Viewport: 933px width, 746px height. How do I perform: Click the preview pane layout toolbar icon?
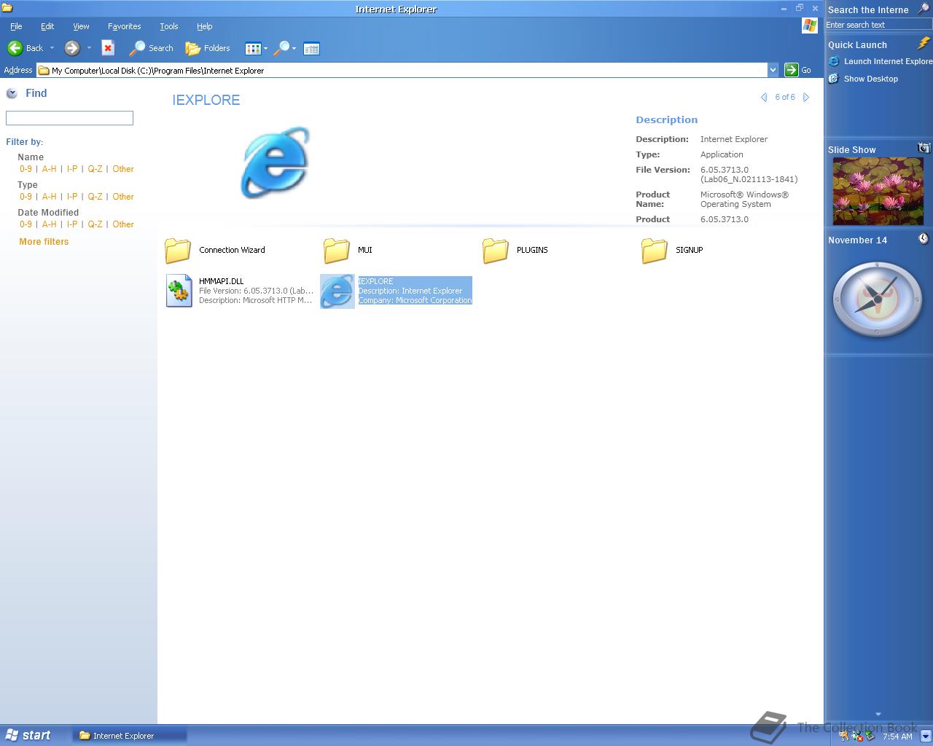311,49
